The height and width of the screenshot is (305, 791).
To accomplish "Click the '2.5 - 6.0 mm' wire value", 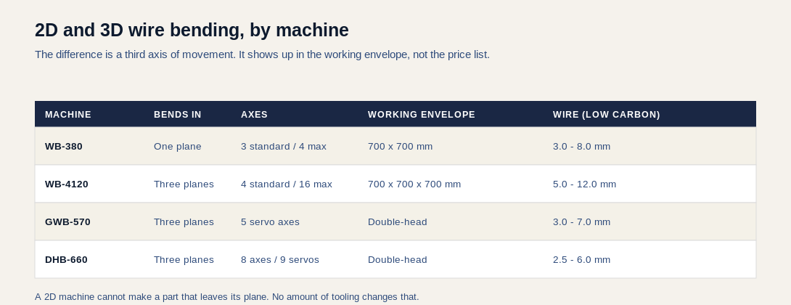I will pyautogui.click(x=582, y=260).
